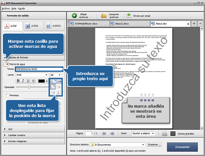Open the Zoom Ajustar a página dropdown
This screenshot has width=205, height=156.
pyautogui.click(x=145, y=134)
